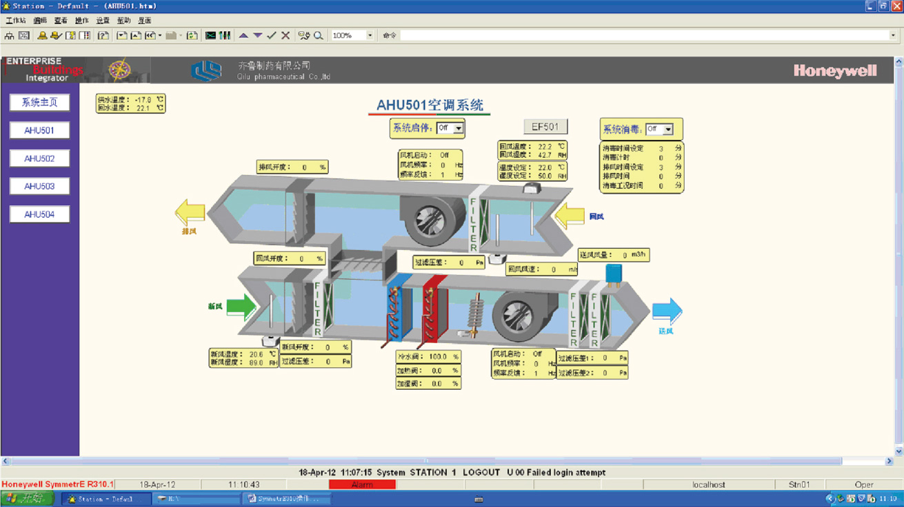Viewport: 904px width, 507px height.
Task: Open Alarm Summary via bell icon
Action: pyautogui.click(x=42, y=35)
